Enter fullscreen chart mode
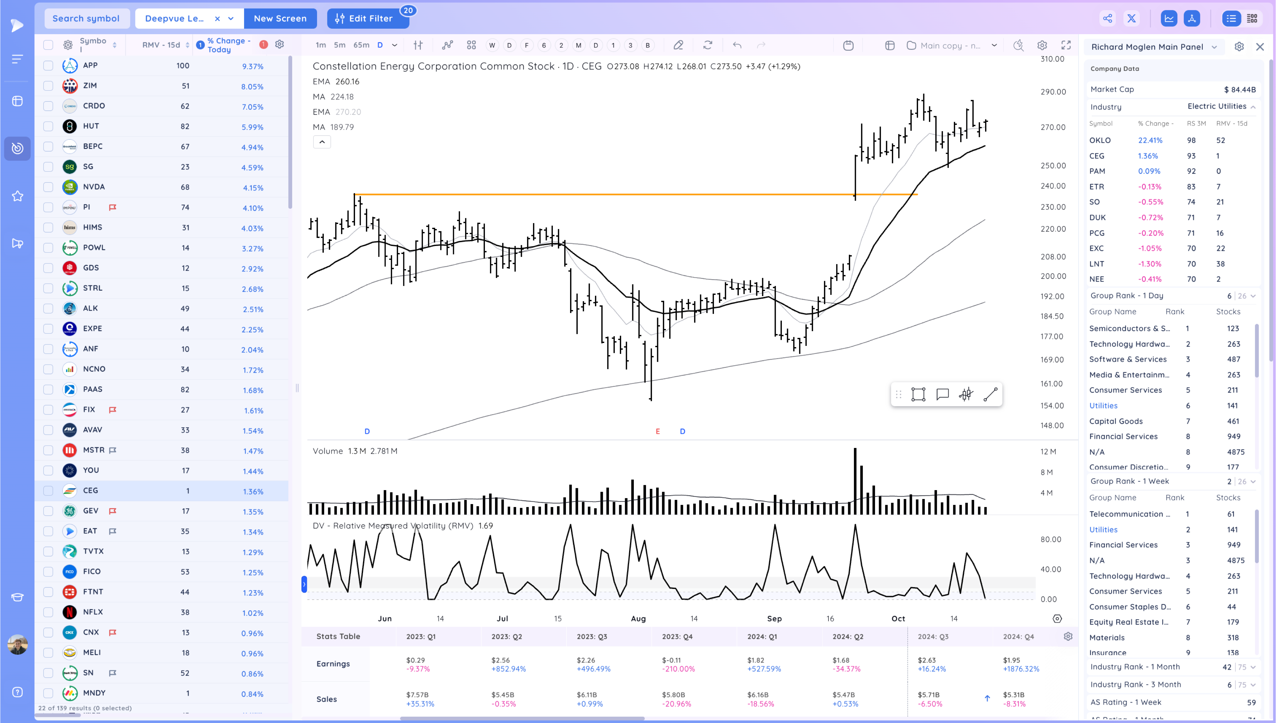 tap(1065, 45)
